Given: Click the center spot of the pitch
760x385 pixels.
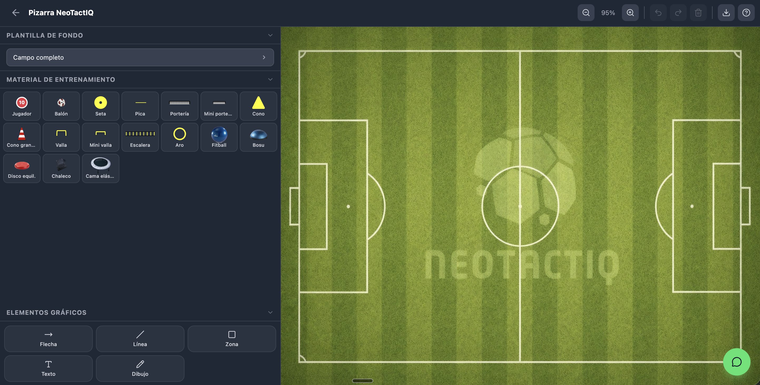Looking at the screenshot, I should coord(520,206).
